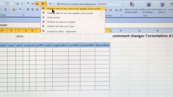
Task: Open the font name dropdown arrow
Action: coord(5,4)
